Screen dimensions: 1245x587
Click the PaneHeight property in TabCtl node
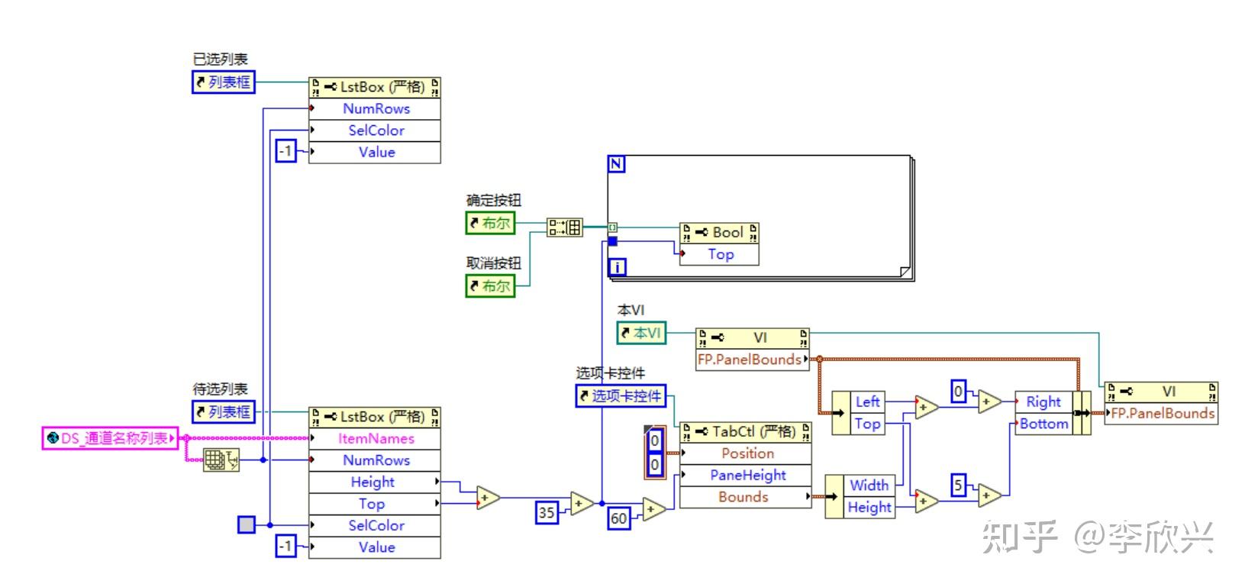coord(746,475)
